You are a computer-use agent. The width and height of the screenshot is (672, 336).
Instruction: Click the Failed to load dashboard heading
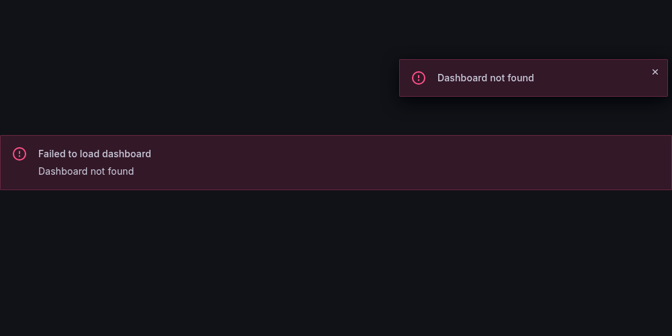(95, 154)
